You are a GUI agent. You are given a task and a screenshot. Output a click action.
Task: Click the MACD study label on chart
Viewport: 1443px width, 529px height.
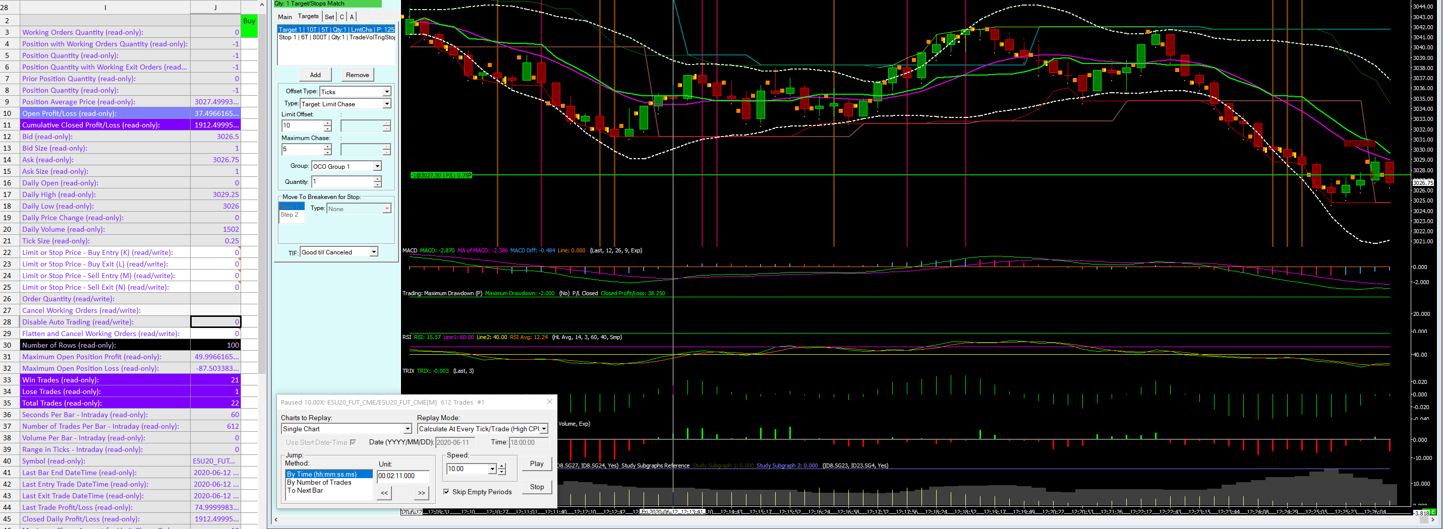point(410,250)
